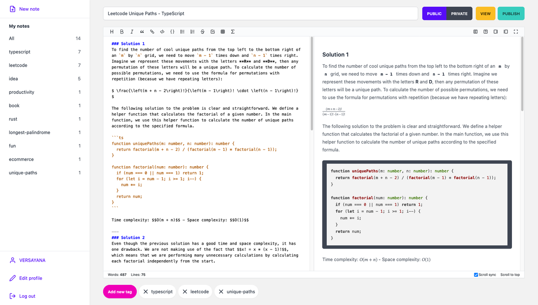Screen dimensions: 538x305
Task: Set note visibility to PUBLIC
Action: click(x=434, y=13)
